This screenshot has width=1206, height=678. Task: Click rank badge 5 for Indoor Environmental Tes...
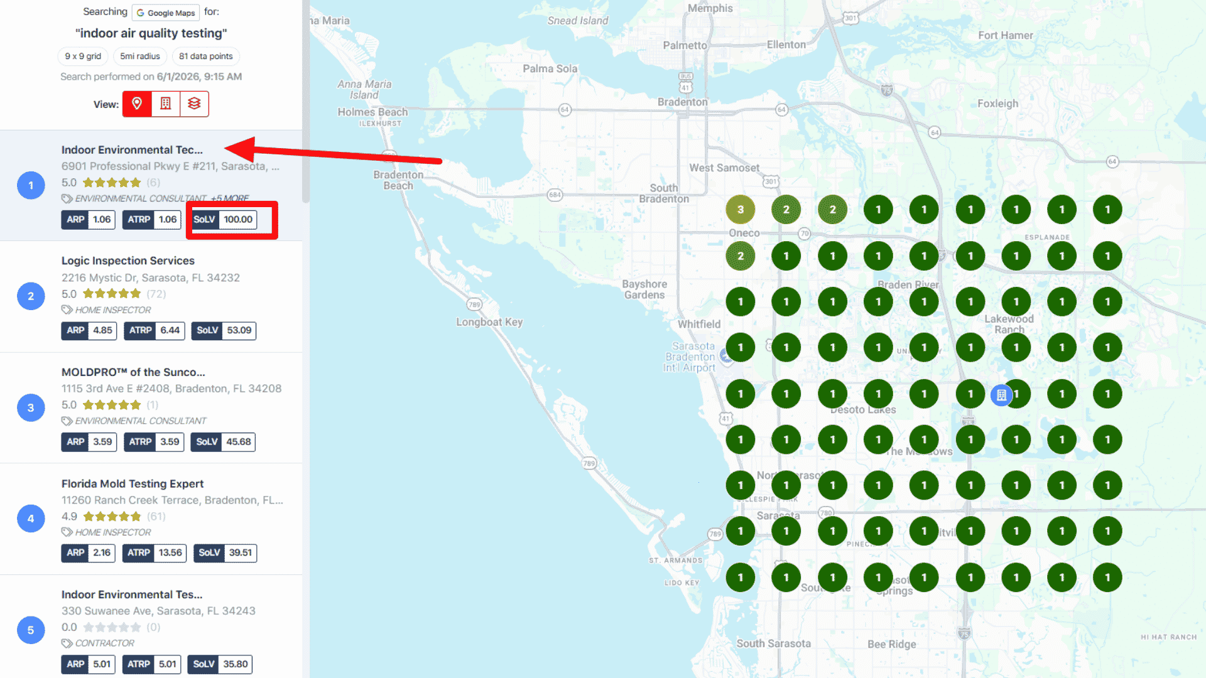(31, 630)
